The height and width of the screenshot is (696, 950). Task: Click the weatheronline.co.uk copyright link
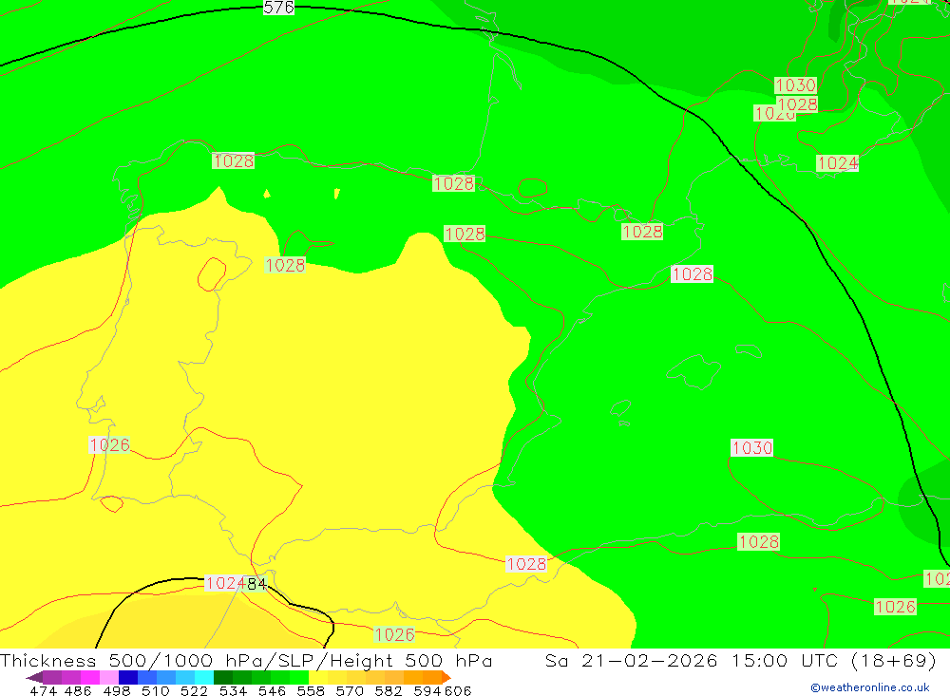pos(870,687)
